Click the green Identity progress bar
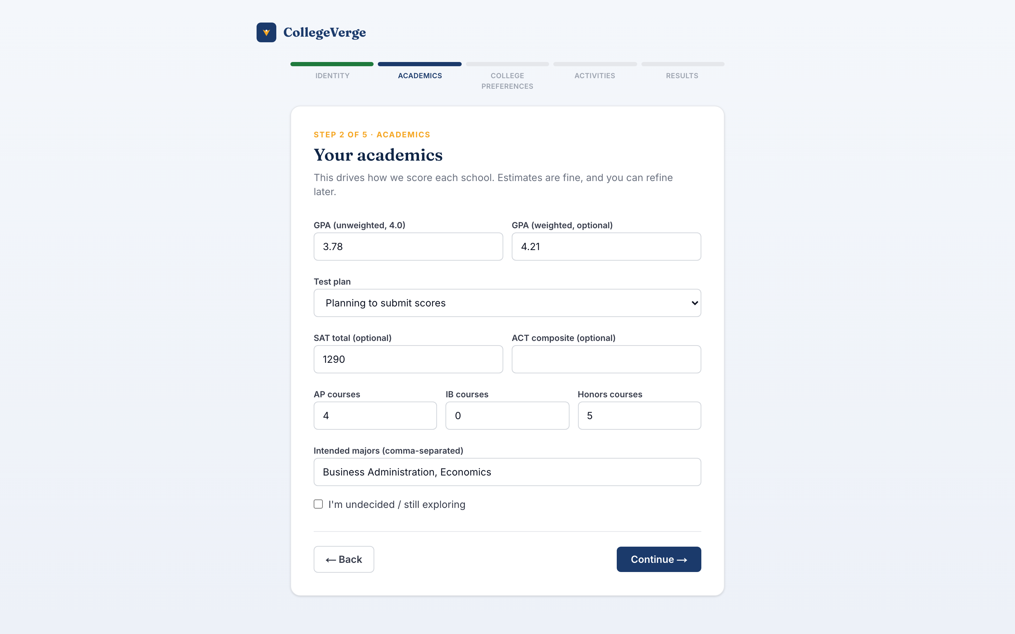 pos(332,64)
